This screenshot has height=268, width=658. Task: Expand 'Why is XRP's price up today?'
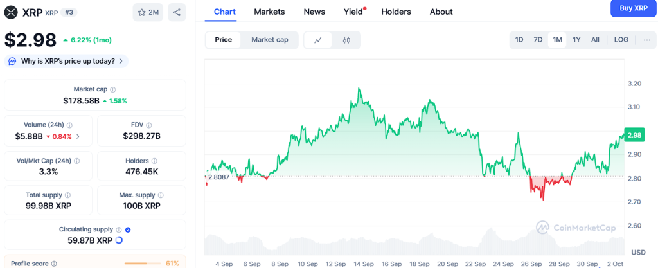67,61
